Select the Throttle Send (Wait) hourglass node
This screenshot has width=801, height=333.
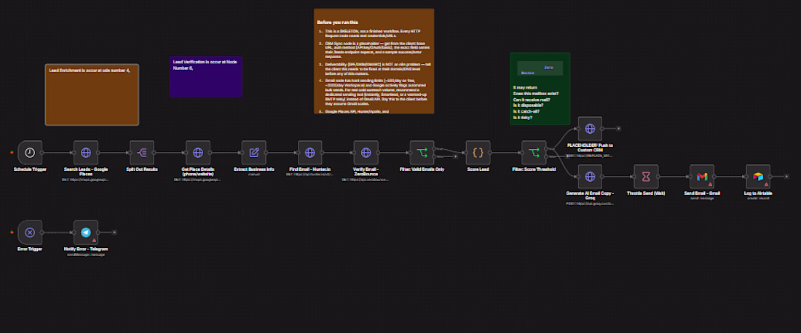coord(646,177)
